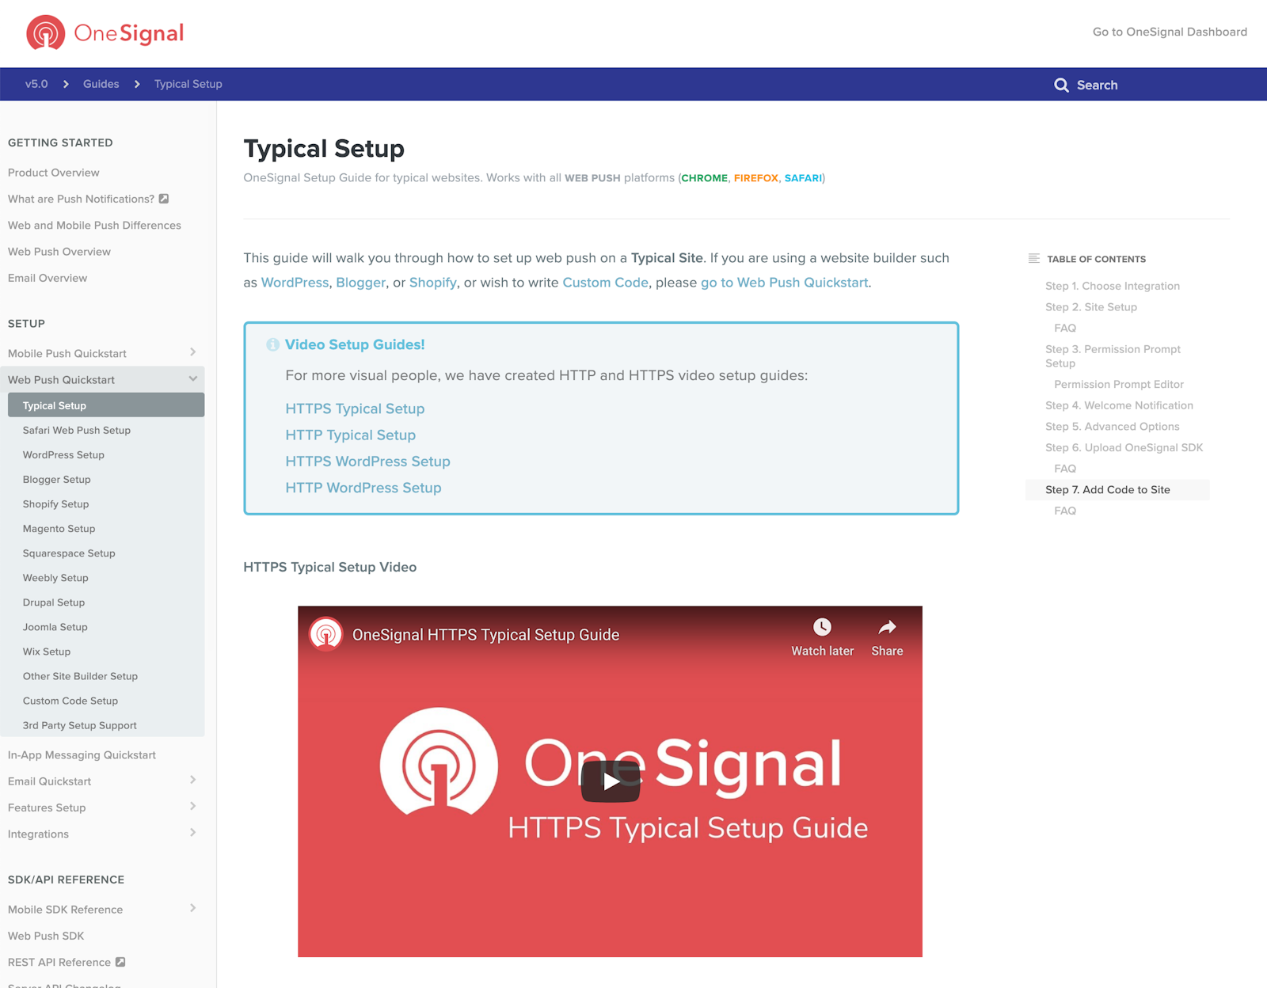This screenshot has height=988, width=1267.
Task: Jump to Step 5. Advanced Options
Action: [1113, 426]
